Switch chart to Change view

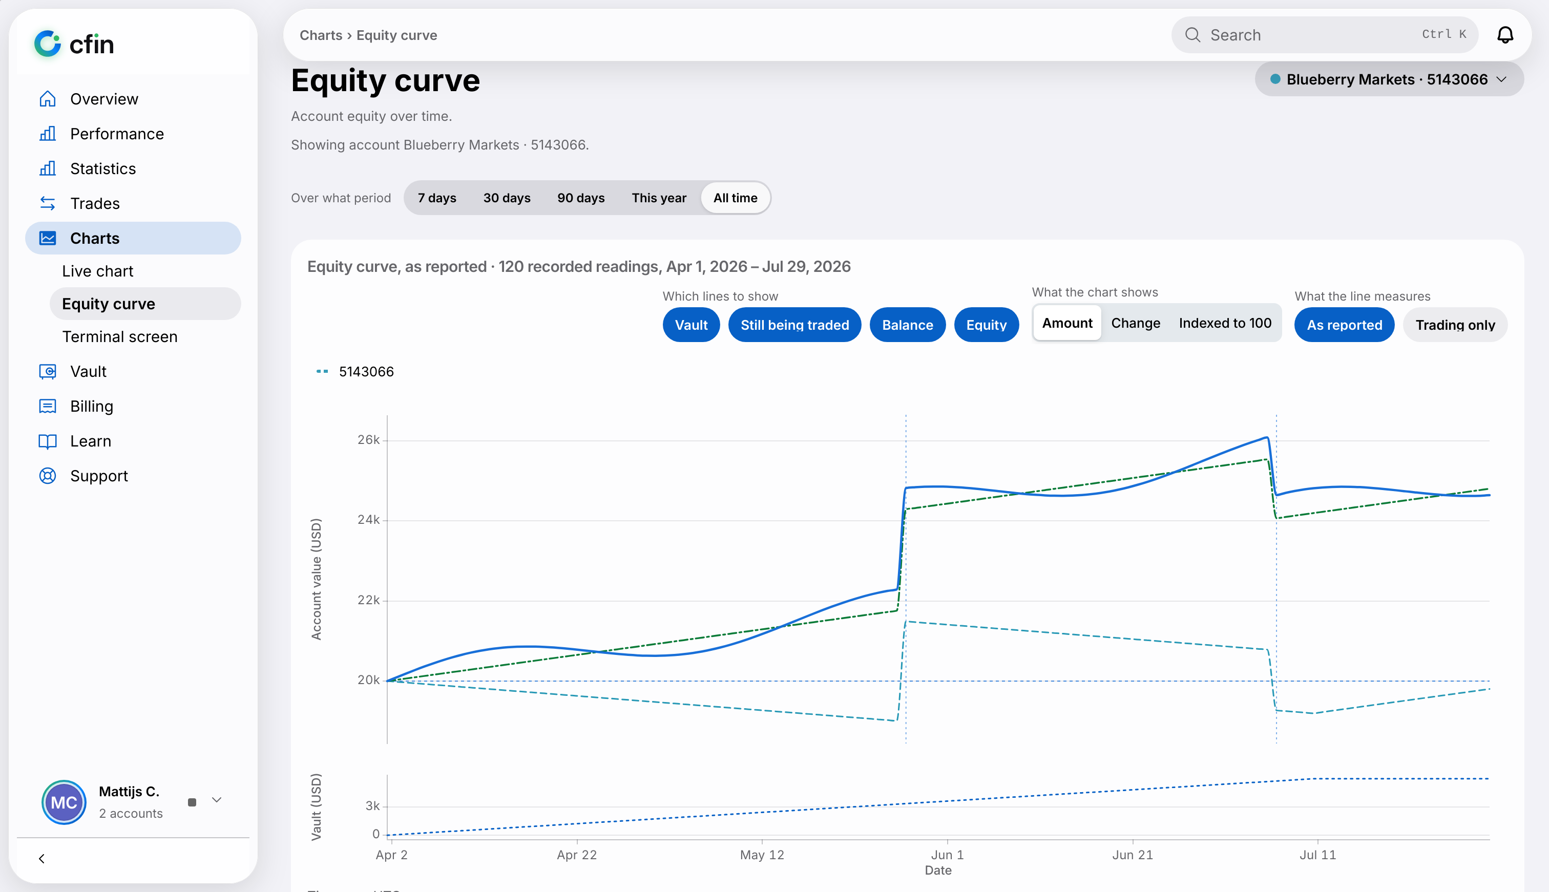pos(1136,323)
